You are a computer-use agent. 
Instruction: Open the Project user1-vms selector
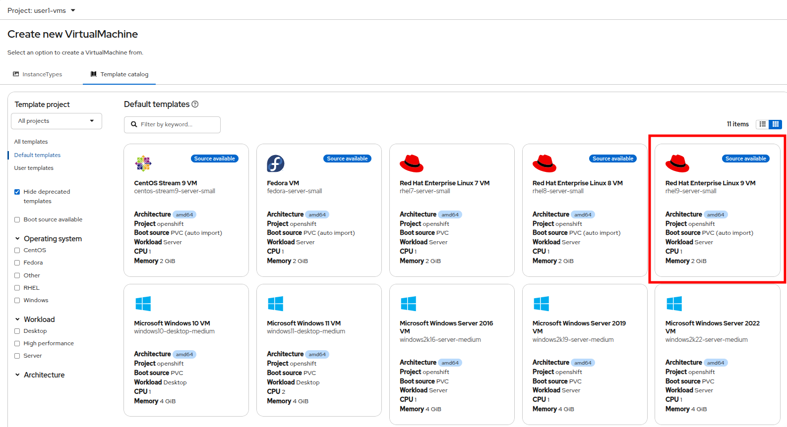coord(41,10)
